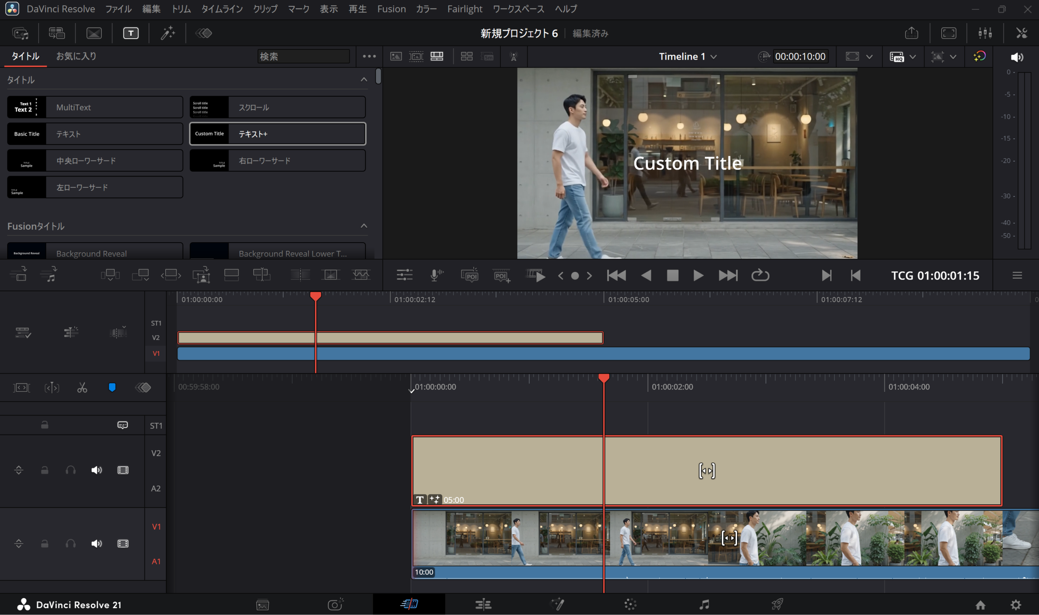
Task: Open the ファイル menu
Action: [x=118, y=9]
